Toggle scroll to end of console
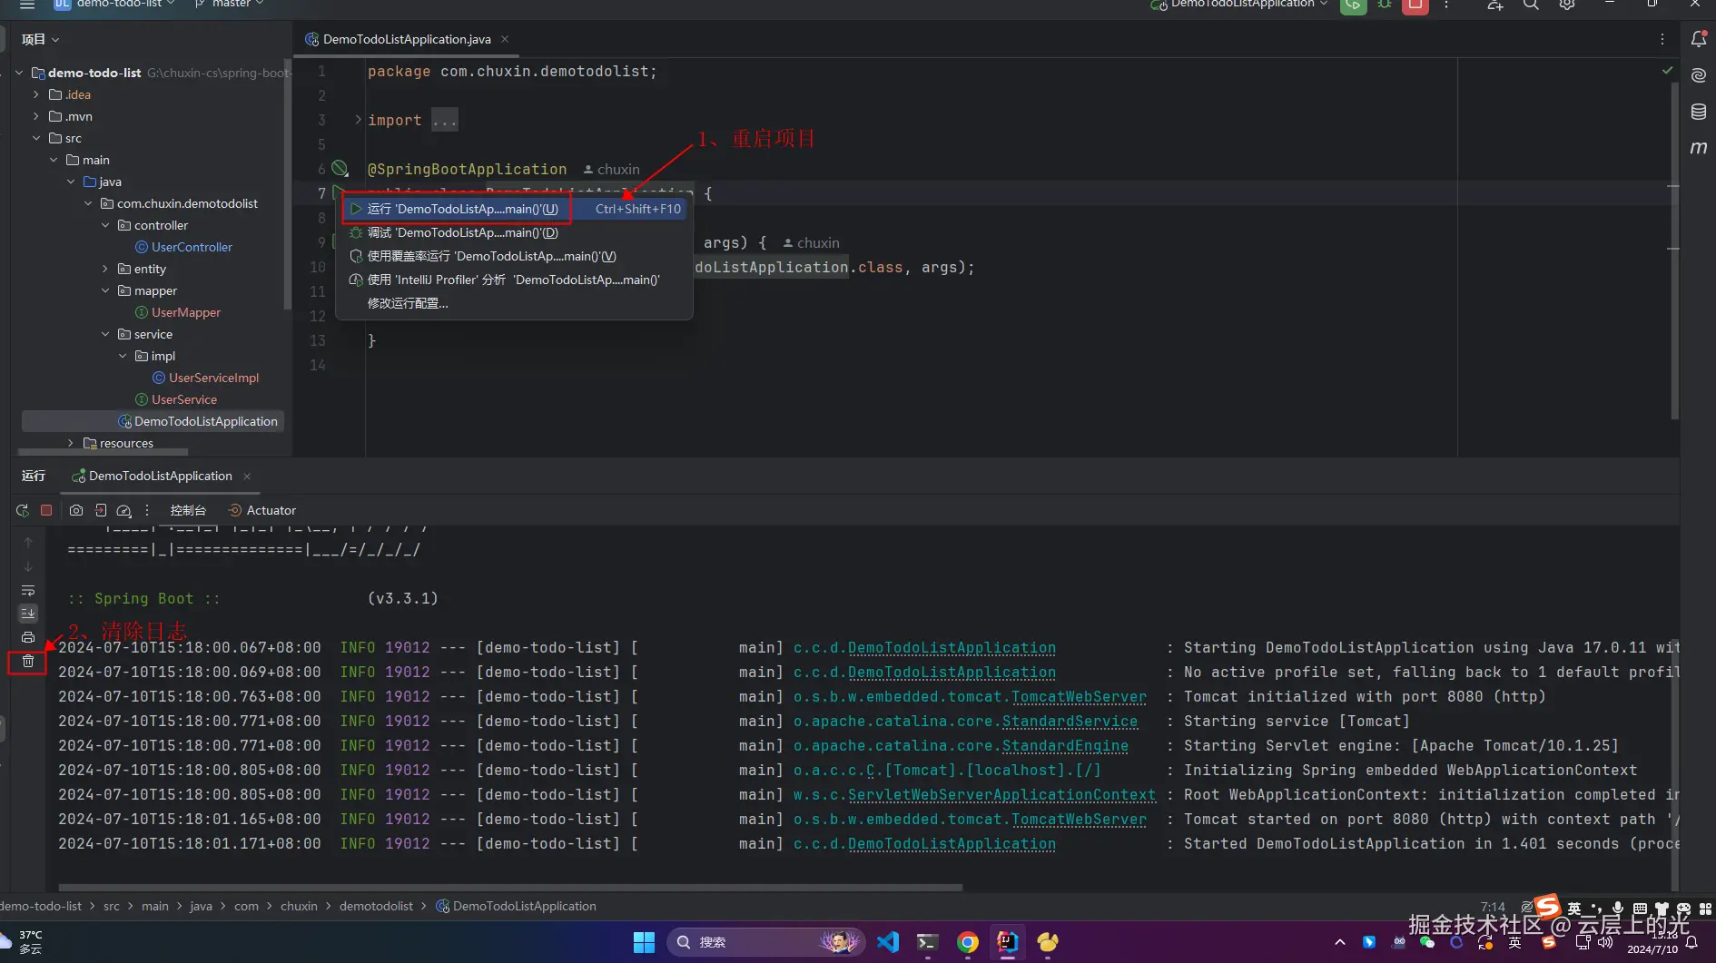1716x963 pixels. pyautogui.click(x=28, y=614)
